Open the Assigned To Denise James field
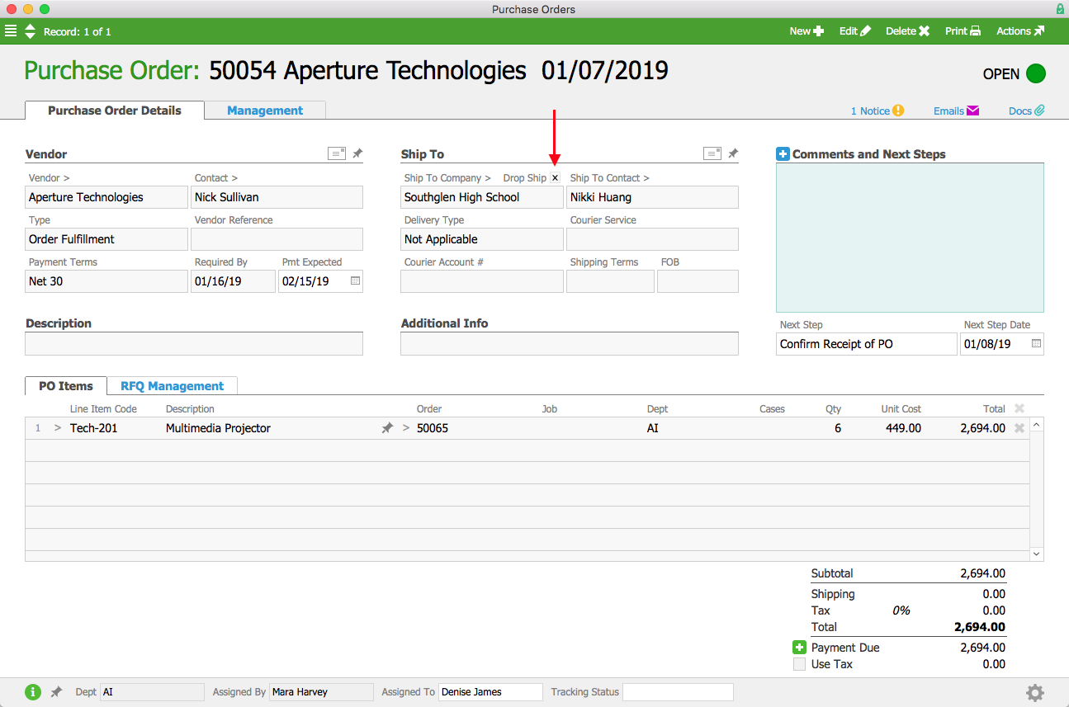1069x707 pixels. click(490, 692)
